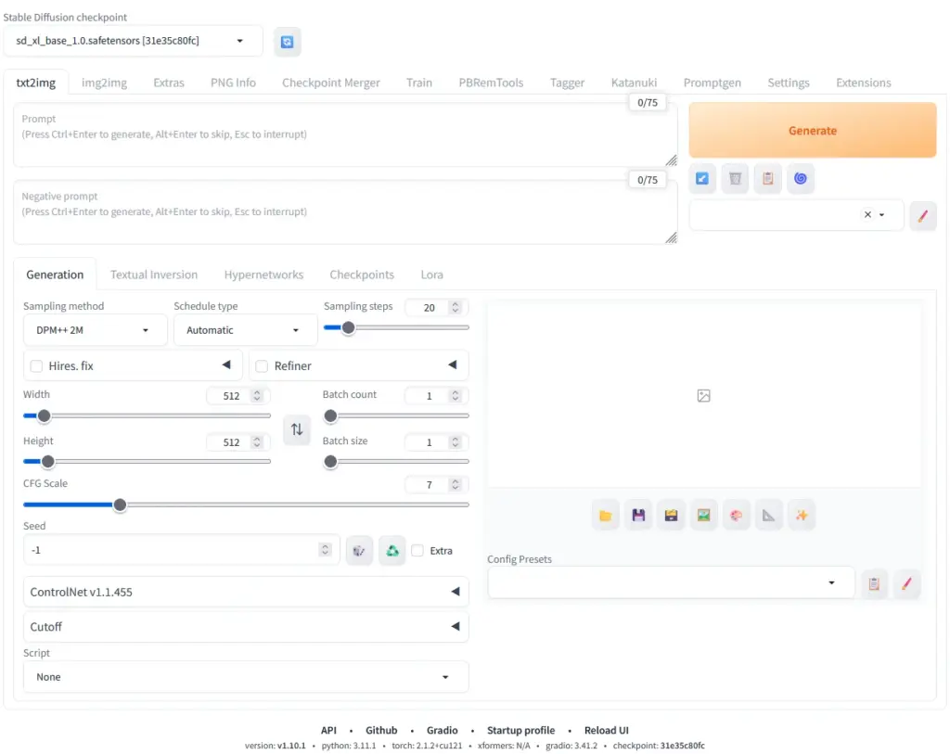Click the refresh checkpoint list icon
Image resolution: width=950 pixels, height=754 pixels.
pyautogui.click(x=287, y=42)
